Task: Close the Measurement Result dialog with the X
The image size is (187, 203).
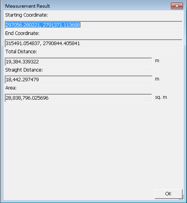Action: pos(177,6)
